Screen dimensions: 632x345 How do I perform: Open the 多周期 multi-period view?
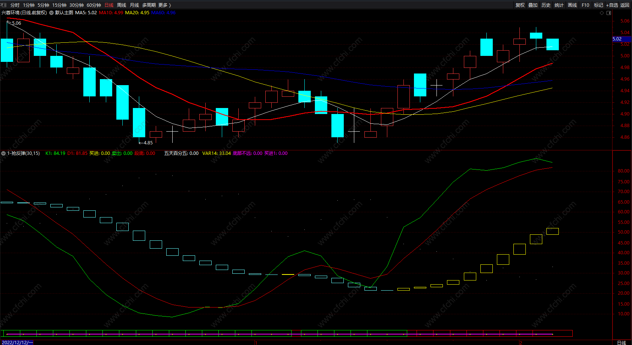point(149,5)
